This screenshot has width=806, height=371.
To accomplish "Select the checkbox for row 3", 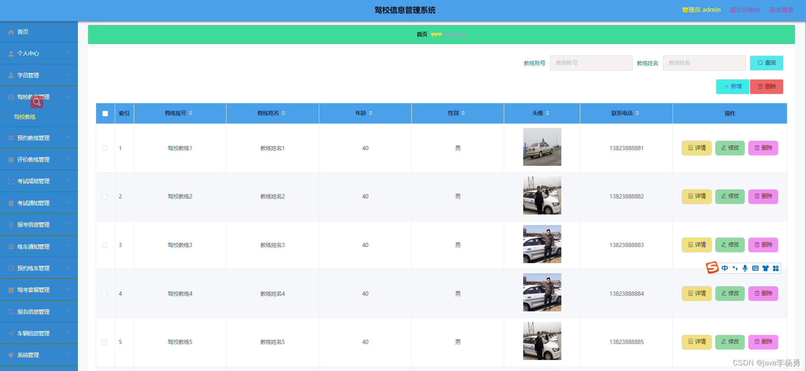I will [x=105, y=245].
